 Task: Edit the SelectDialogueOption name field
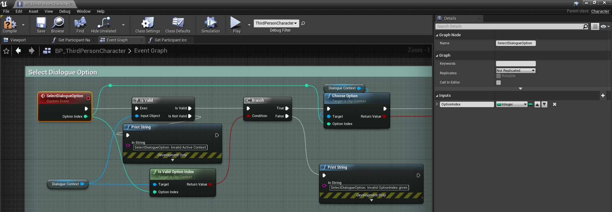[515, 43]
